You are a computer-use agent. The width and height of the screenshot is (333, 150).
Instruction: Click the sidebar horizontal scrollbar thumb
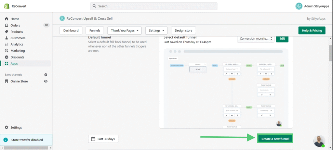(26, 148)
